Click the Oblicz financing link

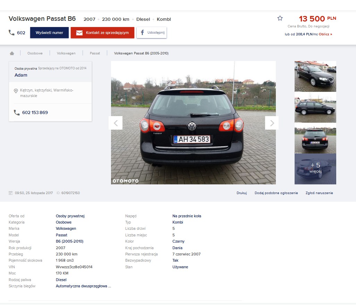click(x=325, y=34)
